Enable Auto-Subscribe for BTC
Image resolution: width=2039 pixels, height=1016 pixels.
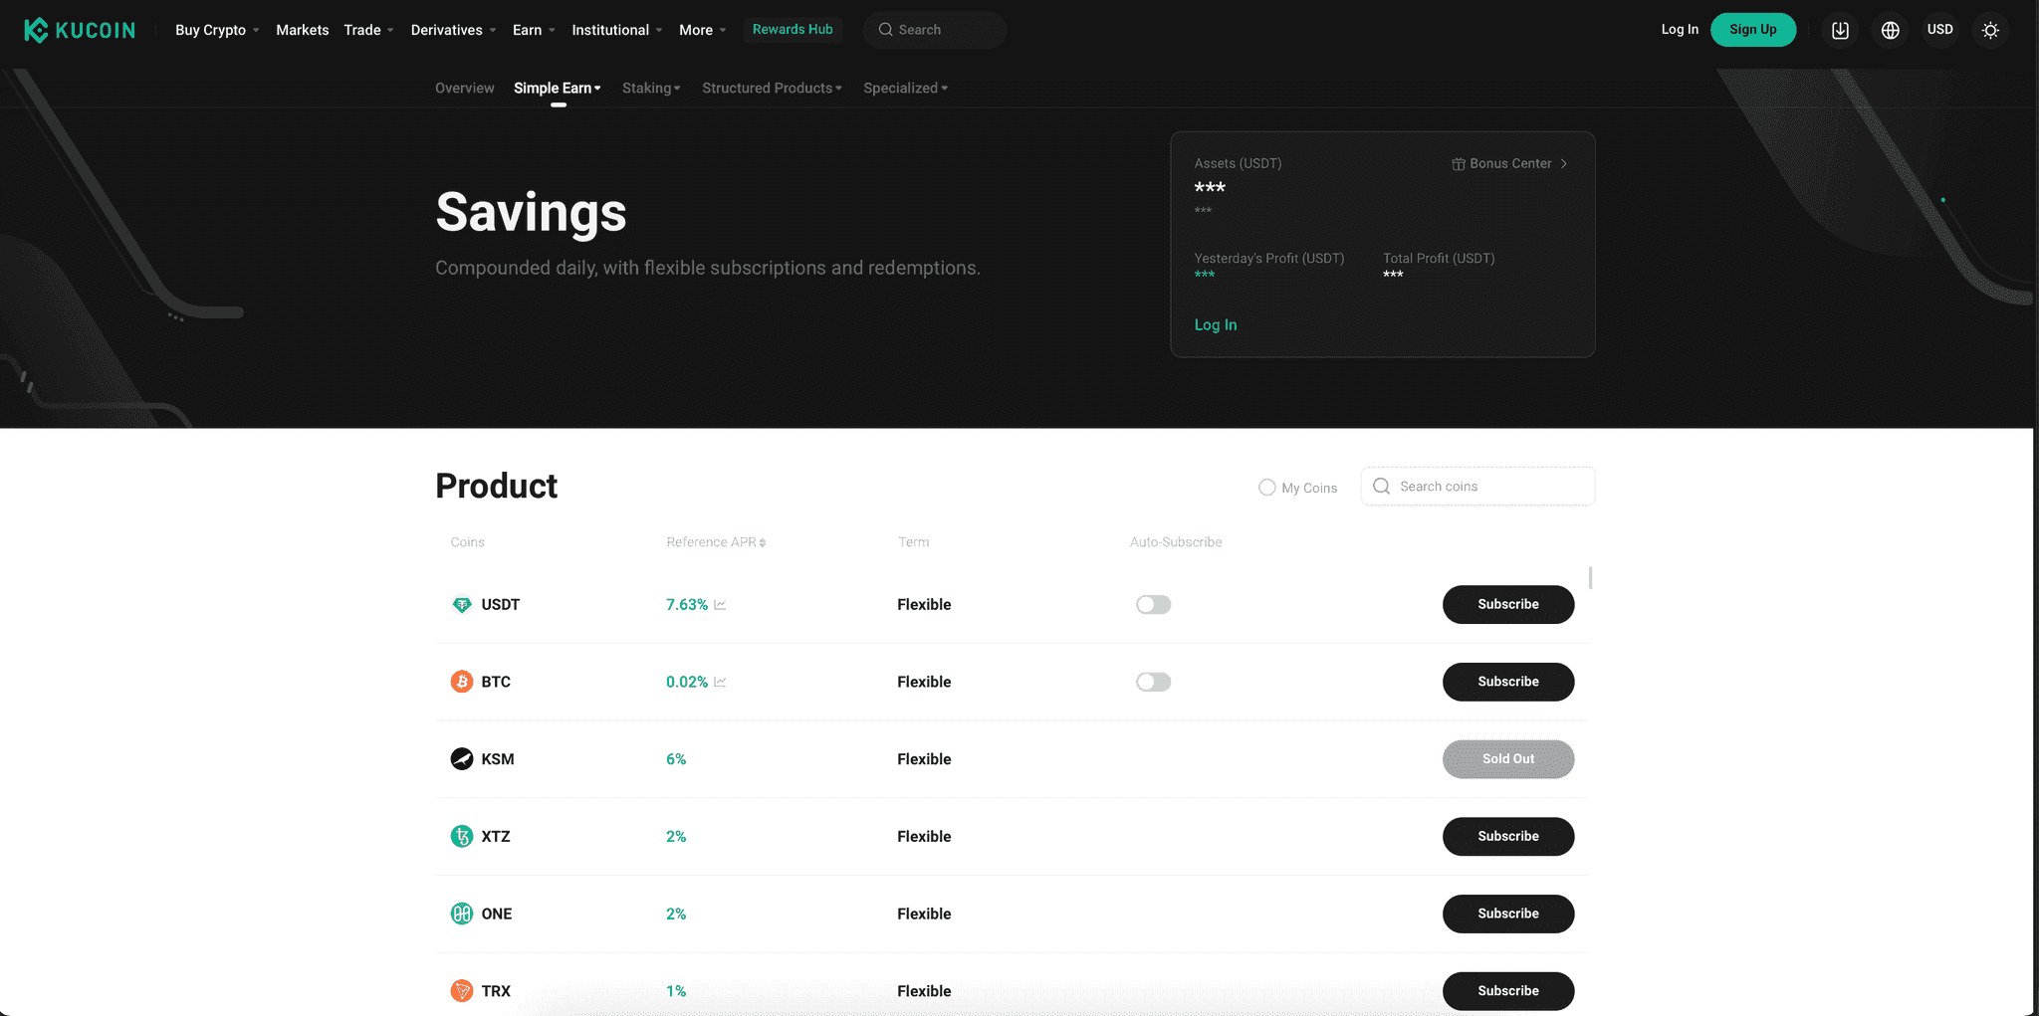[x=1153, y=682]
